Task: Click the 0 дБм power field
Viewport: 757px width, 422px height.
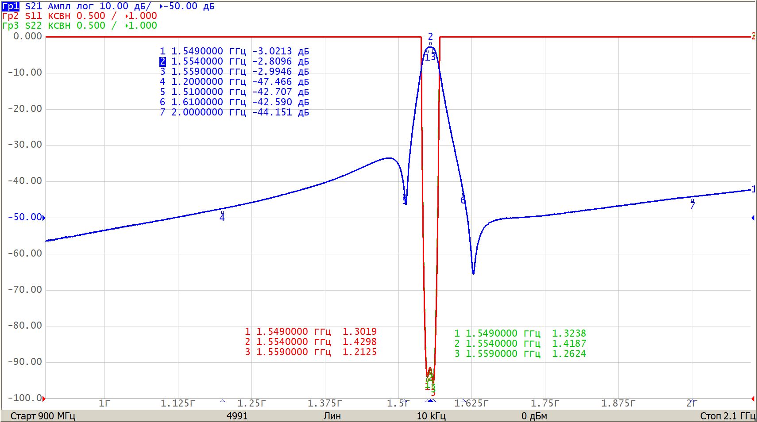Action: [x=534, y=416]
